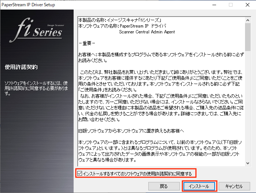256x193 pixels.
Task: Click the インストール button
Action: (x=199, y=186)
